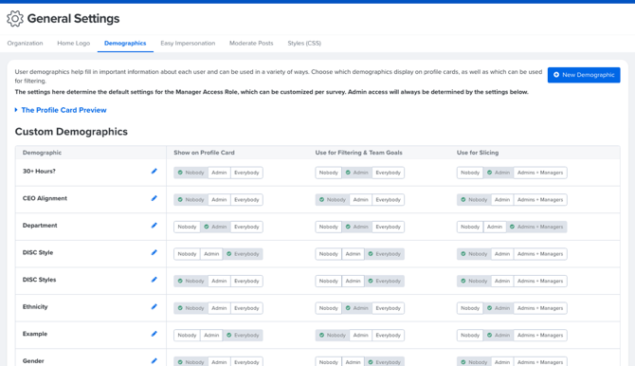Set DISC Style profile card to Nobody
This screenshot has height=366, width=635.
(187, 254)
